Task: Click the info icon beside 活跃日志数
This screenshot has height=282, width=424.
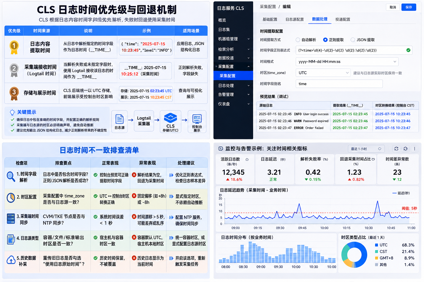Action: (x=247, y=159)
